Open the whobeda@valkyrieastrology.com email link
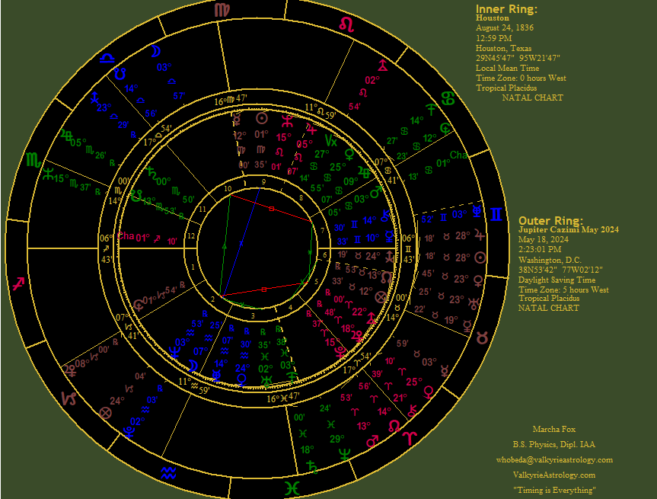This screenshot has width=657, height=499. [x=553, y=459]
